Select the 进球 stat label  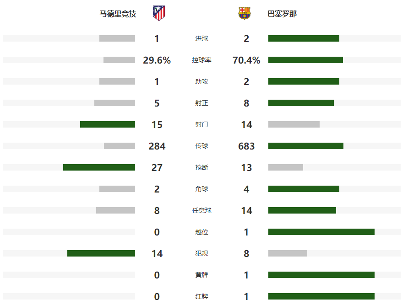201,38
